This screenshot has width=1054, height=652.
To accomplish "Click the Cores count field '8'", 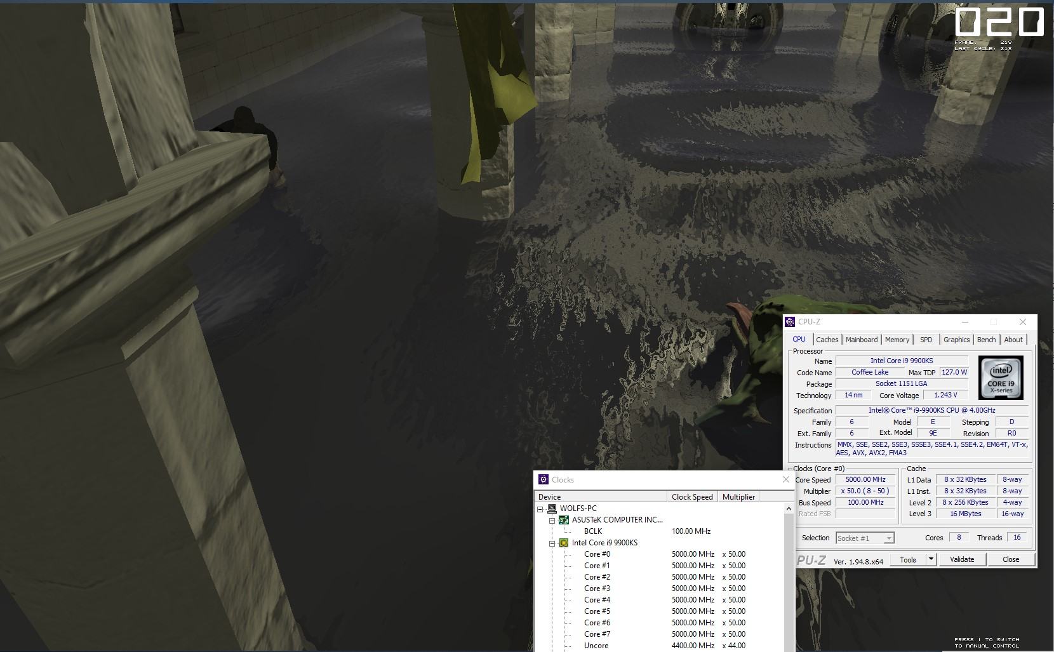I will click(959, 538).
